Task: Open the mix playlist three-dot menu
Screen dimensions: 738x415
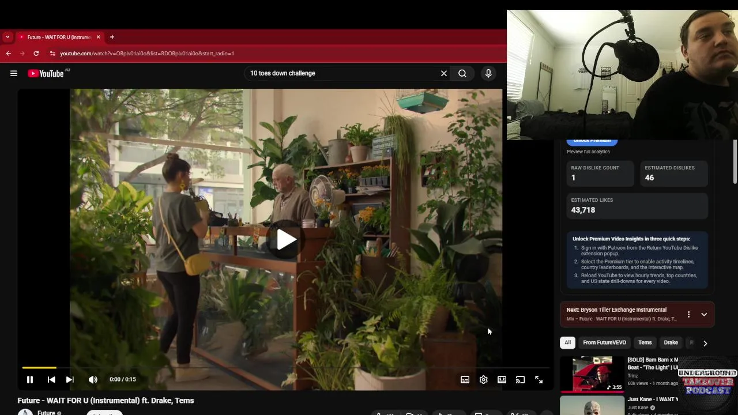Action: 688,314
